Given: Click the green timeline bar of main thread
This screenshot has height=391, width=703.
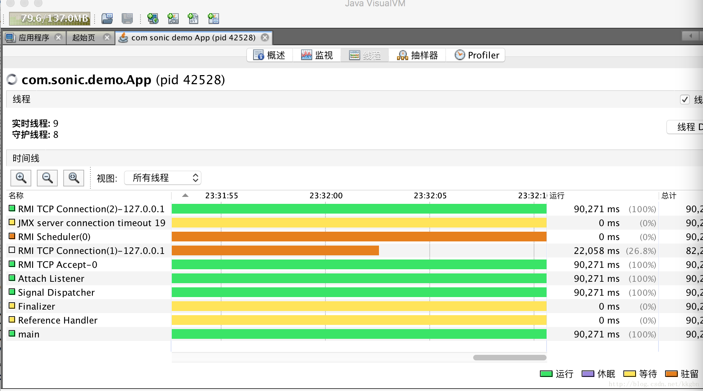Looking at the screenshot, I should pos(359,334).
